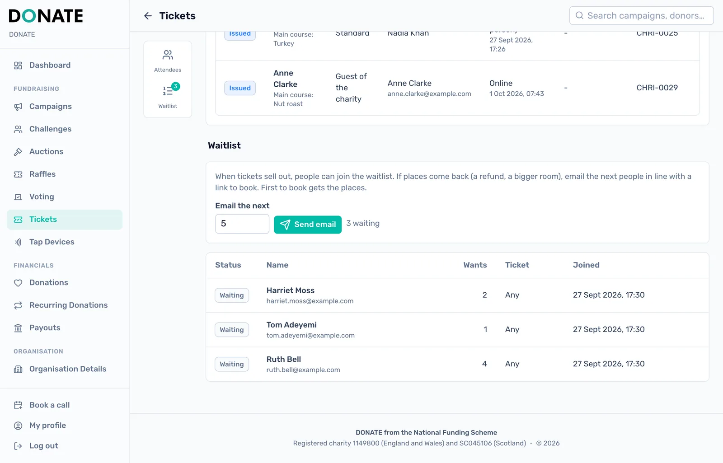The height and width of the screenshot is (463, 723).
Task: Click the Search campaigns, donors field
Action: coord(642,15)
